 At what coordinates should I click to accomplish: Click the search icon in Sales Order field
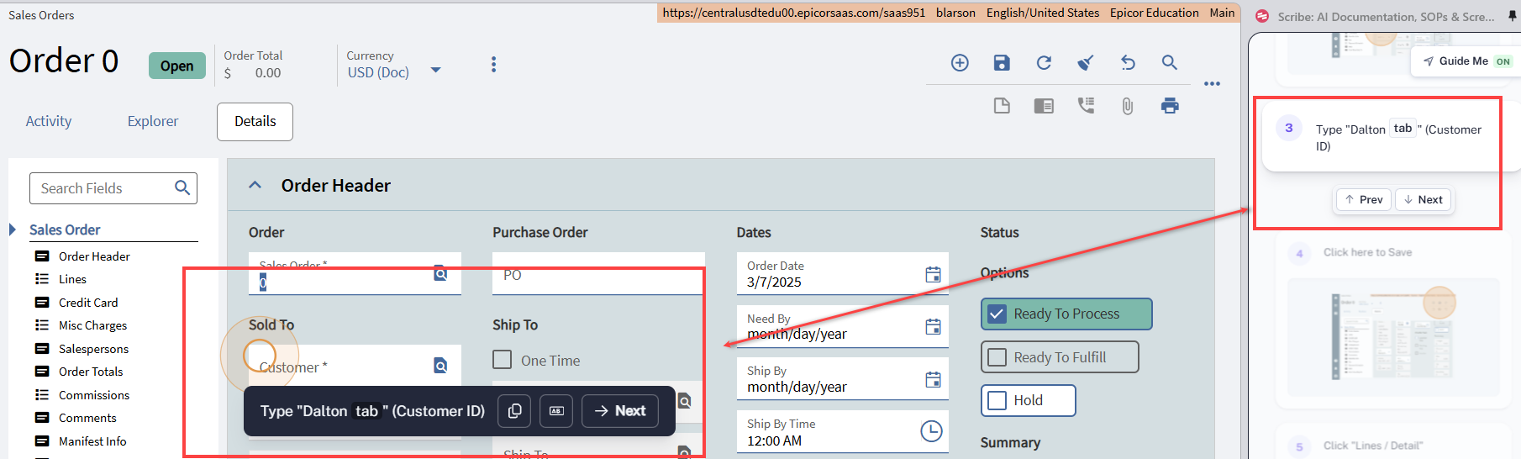pos(440,273)
